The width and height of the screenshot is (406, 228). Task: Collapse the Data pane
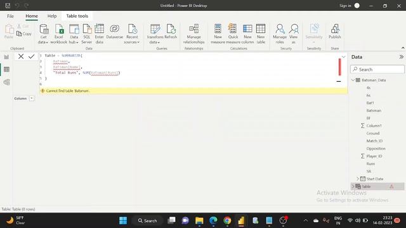[401, 57]
